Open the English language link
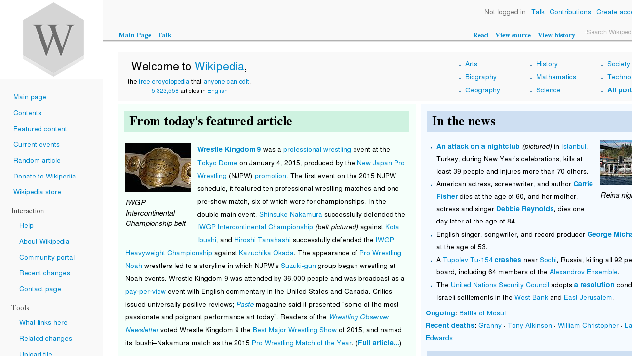This screenshot has width=632, height=356. (x=217, y=91)
